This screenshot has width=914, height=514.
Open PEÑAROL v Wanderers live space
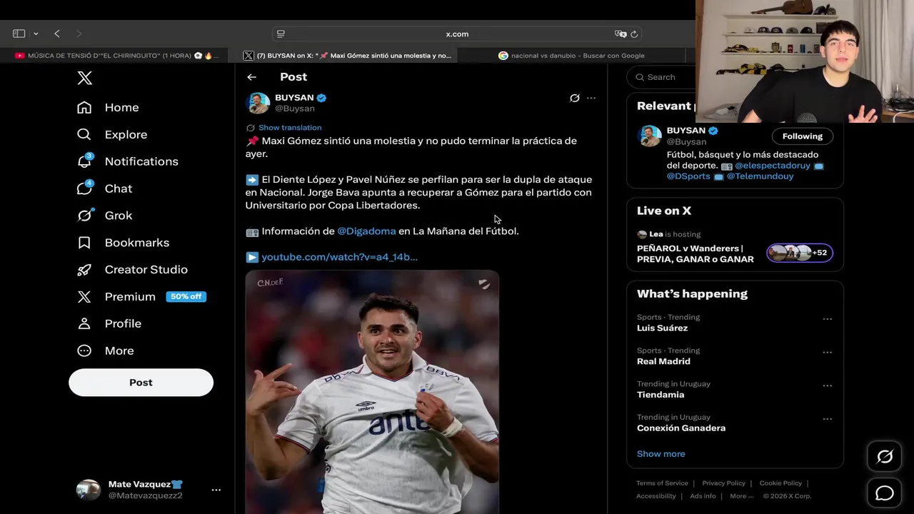[x=695, y=253]
